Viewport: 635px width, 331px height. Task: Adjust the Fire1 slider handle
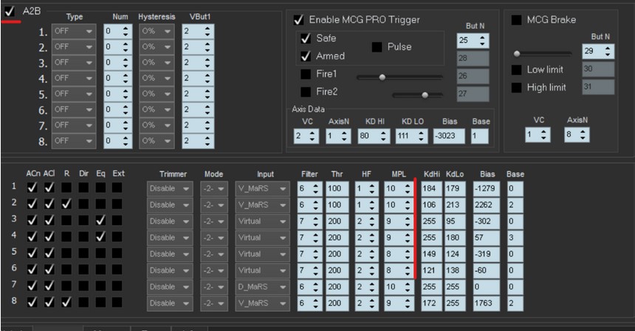tap(382, 77)
